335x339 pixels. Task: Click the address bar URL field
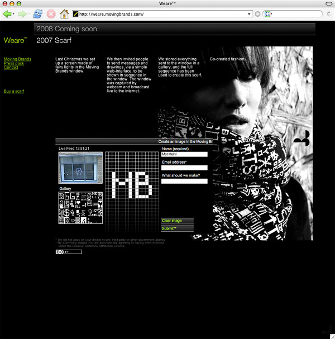[163, 14]
